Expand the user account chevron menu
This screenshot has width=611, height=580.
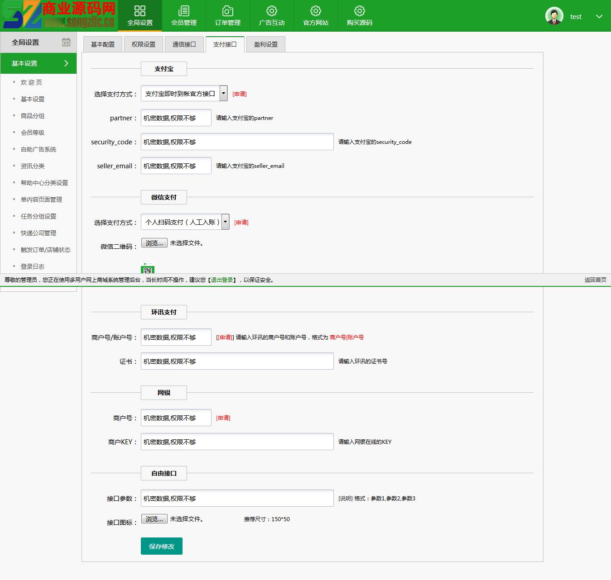coord(599,16)
